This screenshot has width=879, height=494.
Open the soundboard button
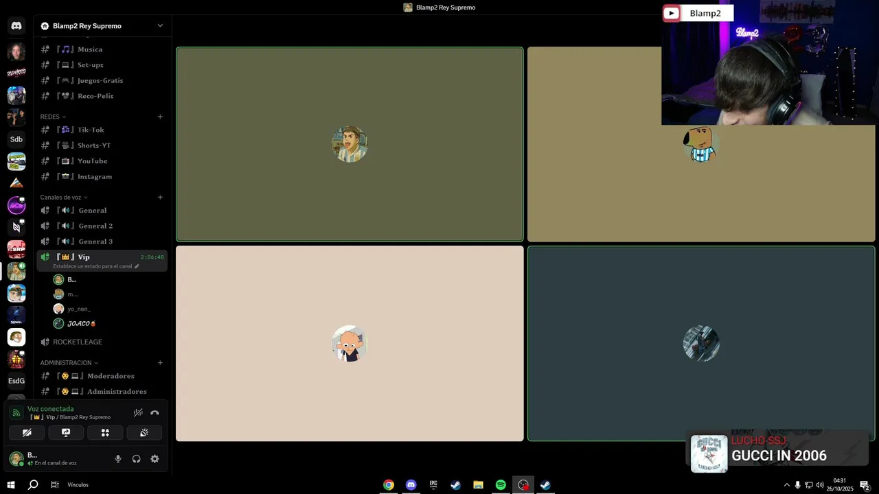pos(144,432)
